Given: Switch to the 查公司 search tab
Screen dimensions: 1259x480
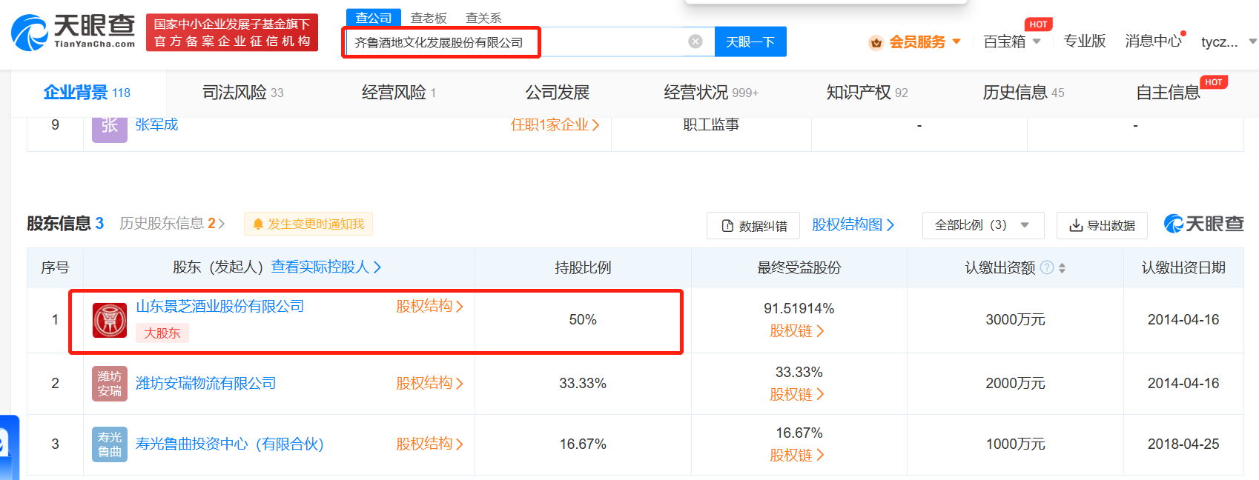Looking at the screenshot, I should (374, 18).
